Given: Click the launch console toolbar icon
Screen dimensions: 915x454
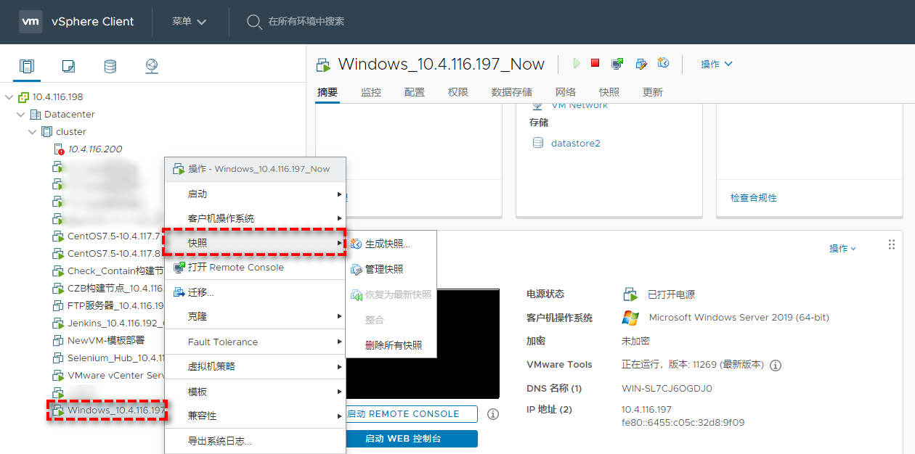Looking at the screenshot, I should click(x=617, y=64).
